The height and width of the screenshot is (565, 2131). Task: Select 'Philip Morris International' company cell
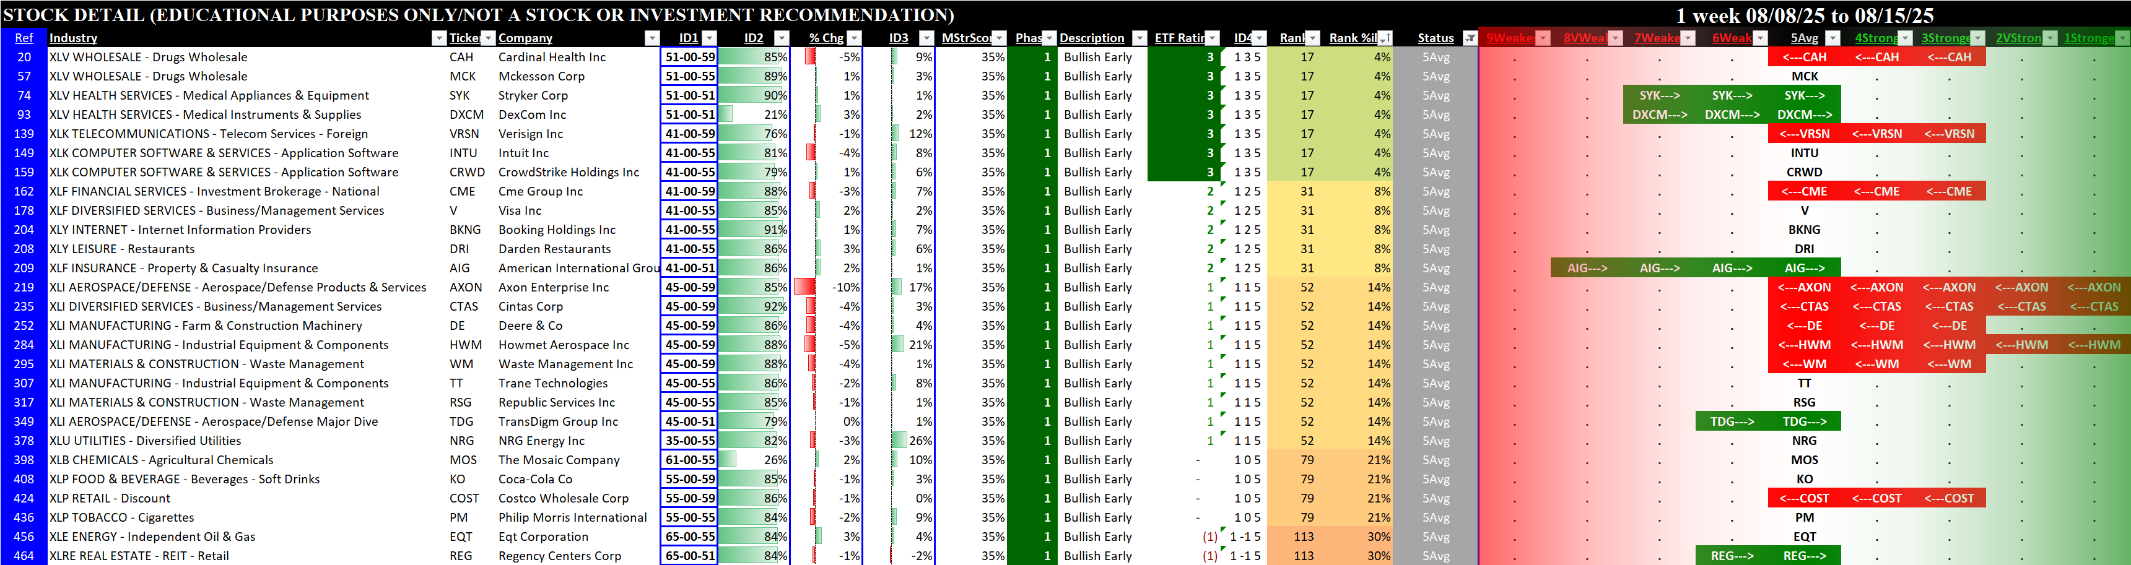572,518
